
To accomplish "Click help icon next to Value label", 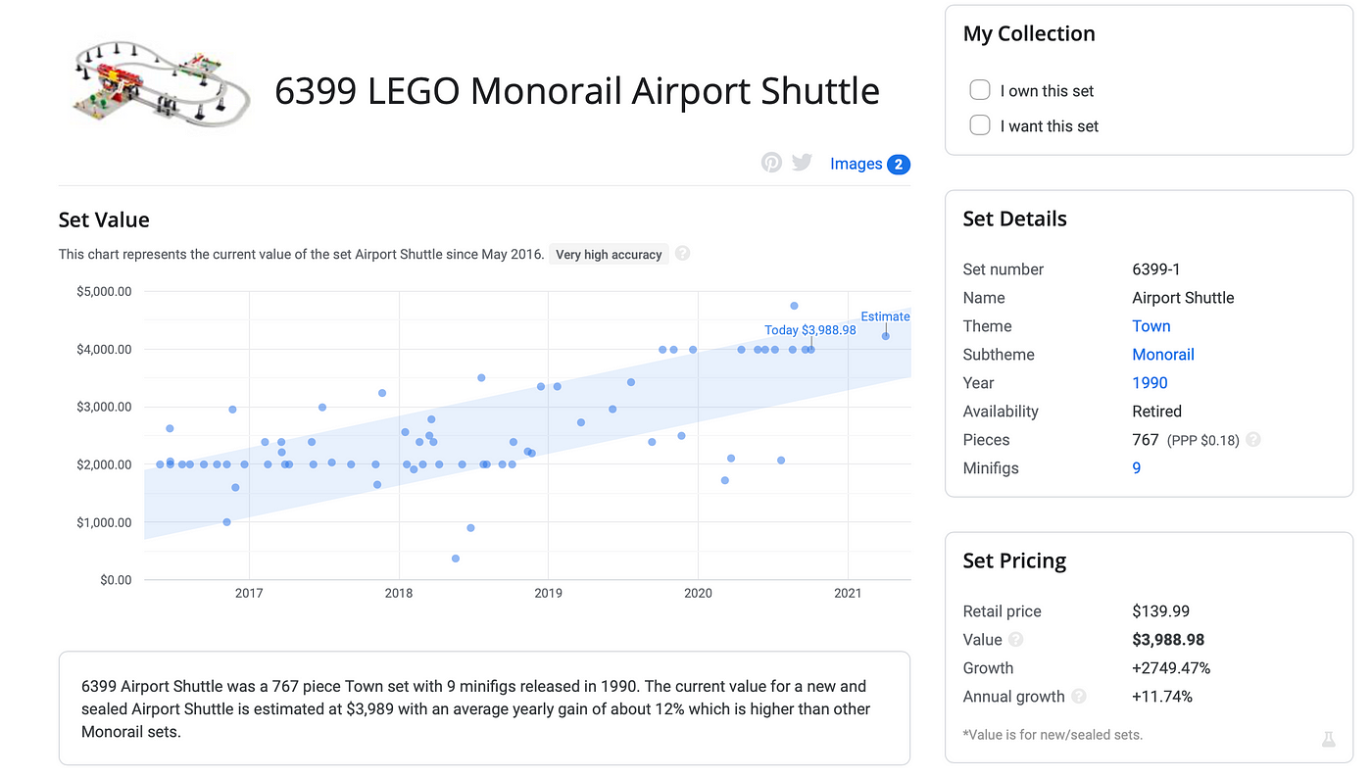I will click(1016, 640).
